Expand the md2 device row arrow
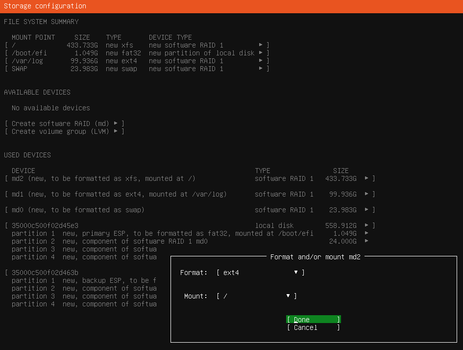 (366, 178)
